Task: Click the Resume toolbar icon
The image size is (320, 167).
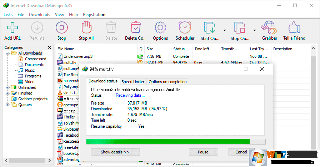Action: coord(37,27)
